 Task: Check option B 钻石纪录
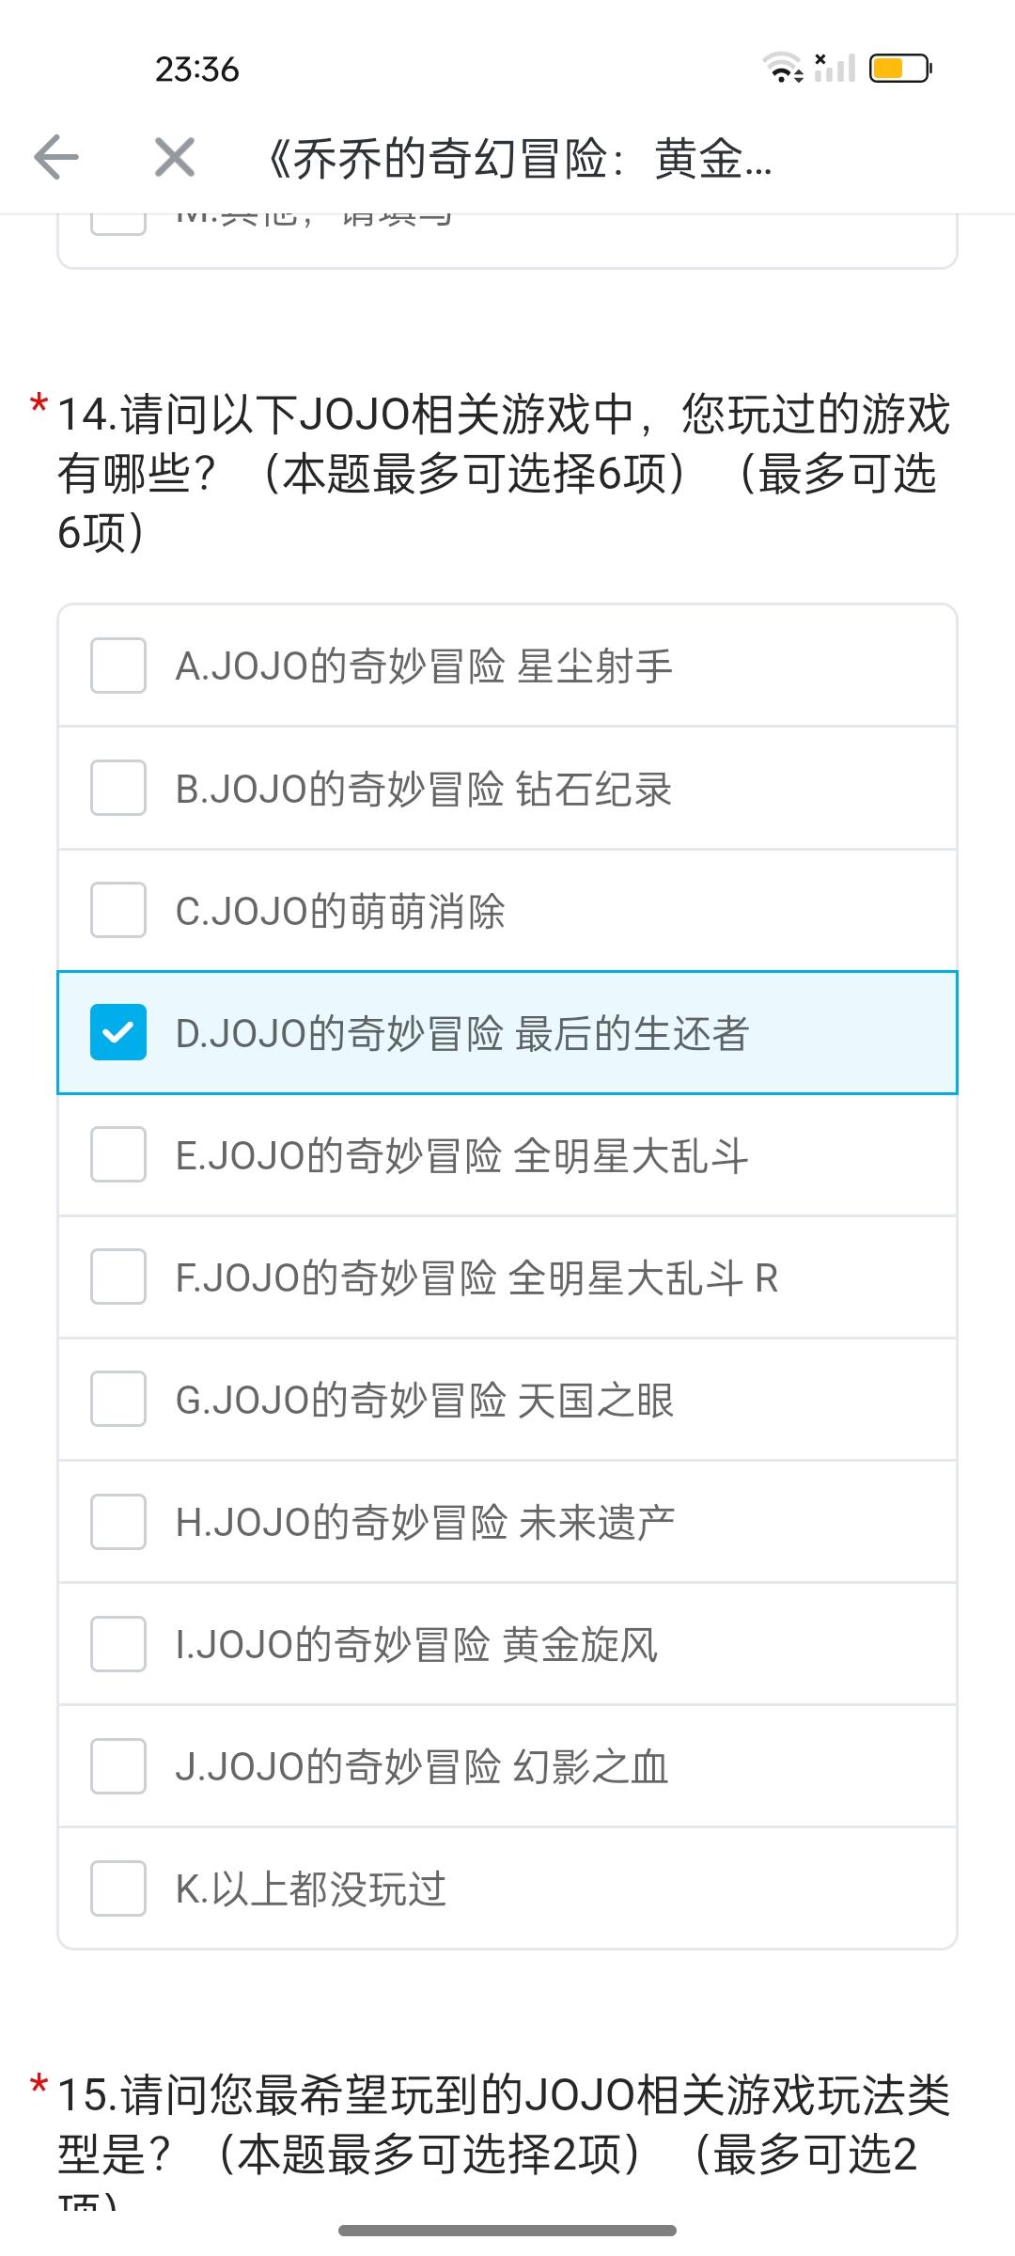click(x=118, y=788)
